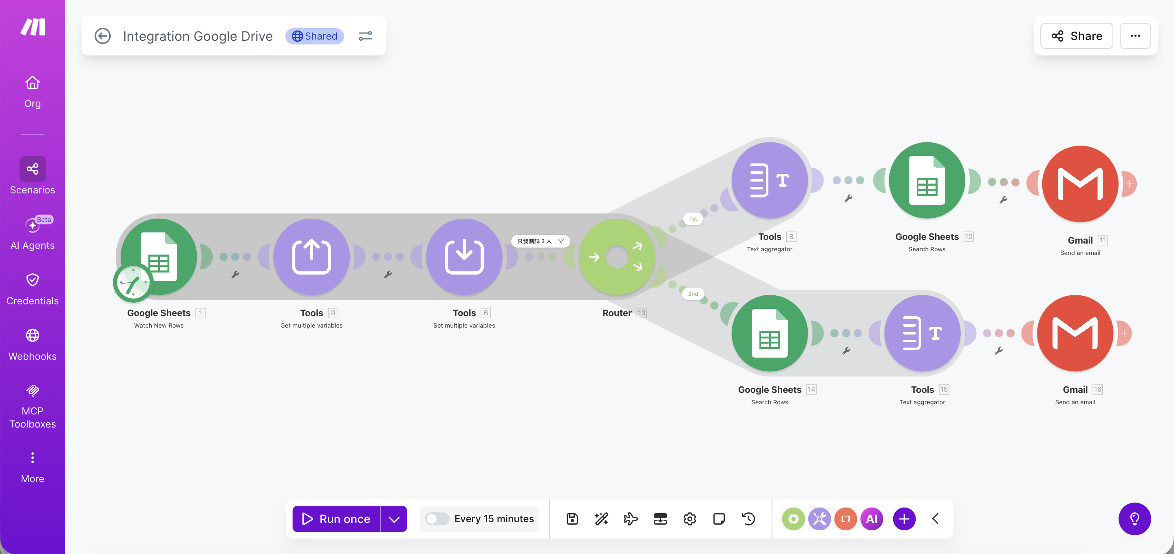Click the 1st route label
The image size is (1174, 554).
pos(693,219)
